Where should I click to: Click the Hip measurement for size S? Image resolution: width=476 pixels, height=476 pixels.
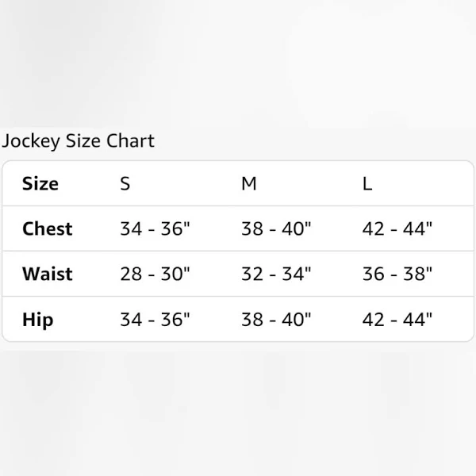pos(155,320)
